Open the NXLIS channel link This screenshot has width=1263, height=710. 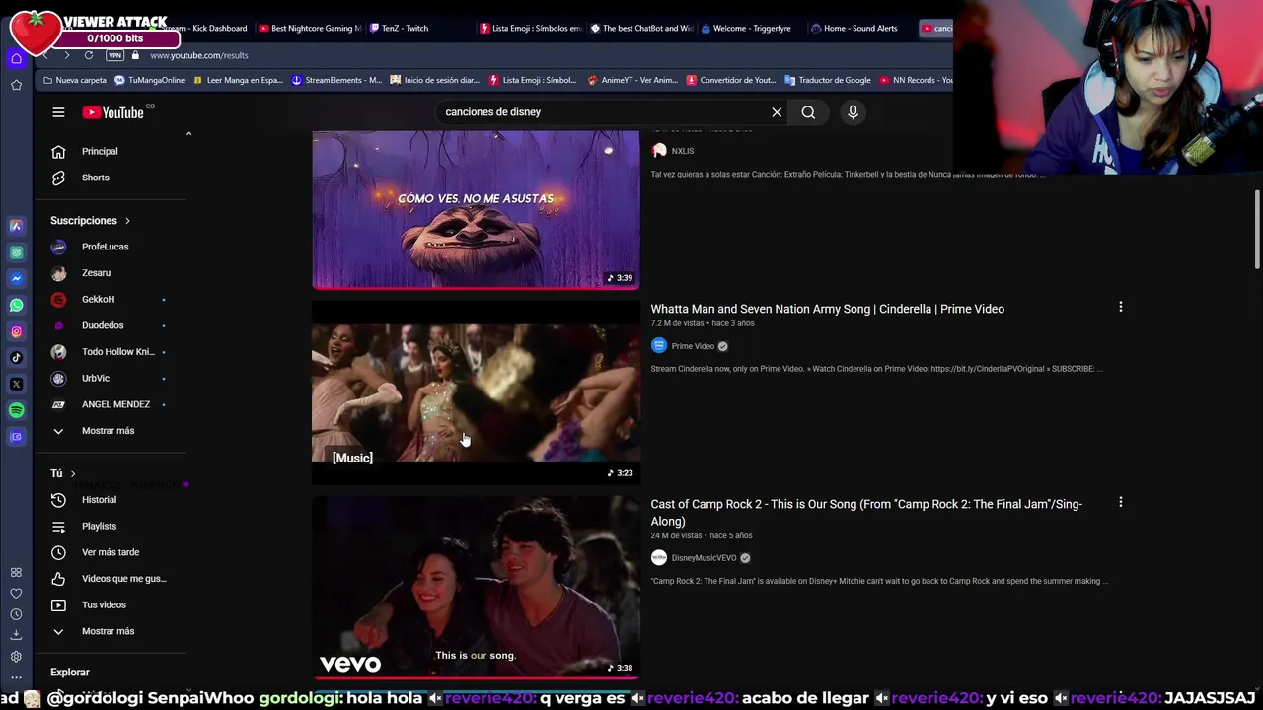[x=682, y=151]
